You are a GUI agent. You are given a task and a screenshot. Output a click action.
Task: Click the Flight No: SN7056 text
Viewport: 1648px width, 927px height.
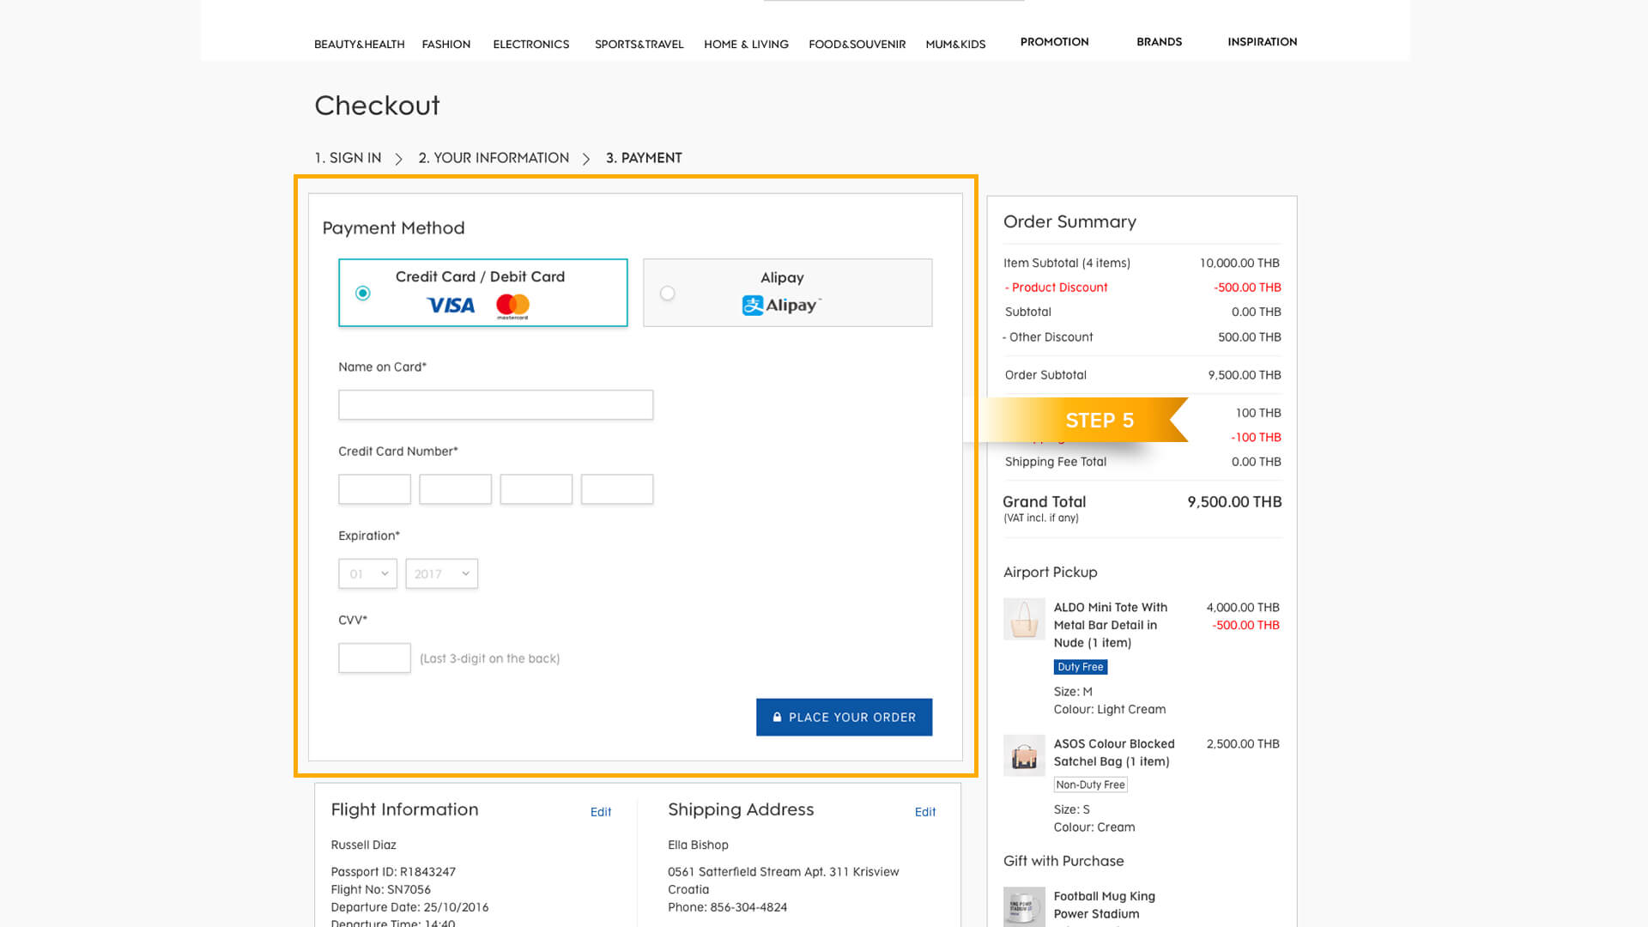pos(381,890)
